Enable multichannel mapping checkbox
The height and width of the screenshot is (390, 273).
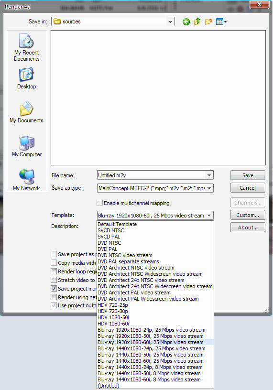[99, 203]
